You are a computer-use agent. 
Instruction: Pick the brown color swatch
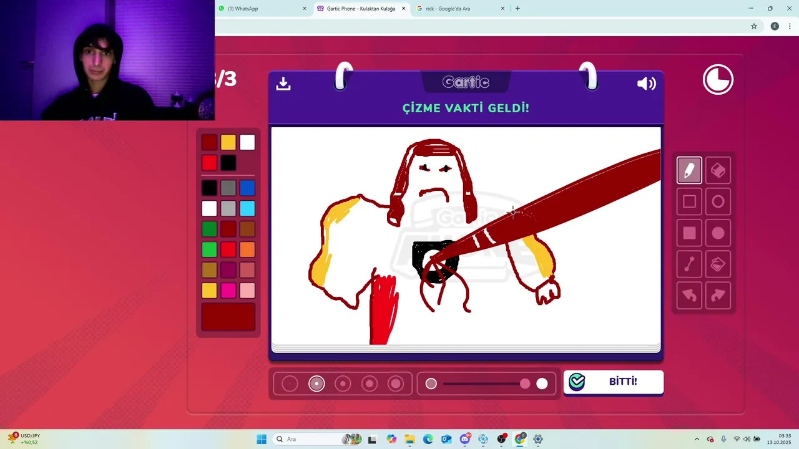(247, 229)
